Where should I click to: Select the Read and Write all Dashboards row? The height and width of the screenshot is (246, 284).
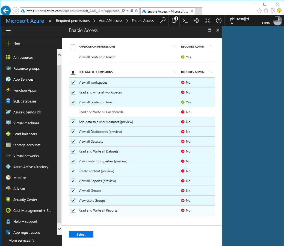coord(142,112)
